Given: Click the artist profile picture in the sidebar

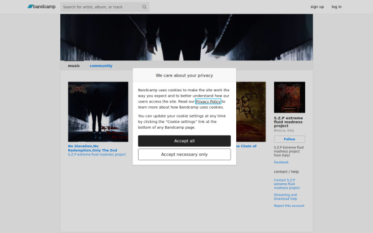Looking at the screenshot, I should point(290,98).
